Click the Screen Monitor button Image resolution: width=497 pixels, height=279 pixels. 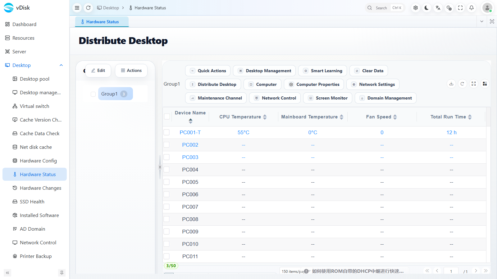click(x=328, y=98)
